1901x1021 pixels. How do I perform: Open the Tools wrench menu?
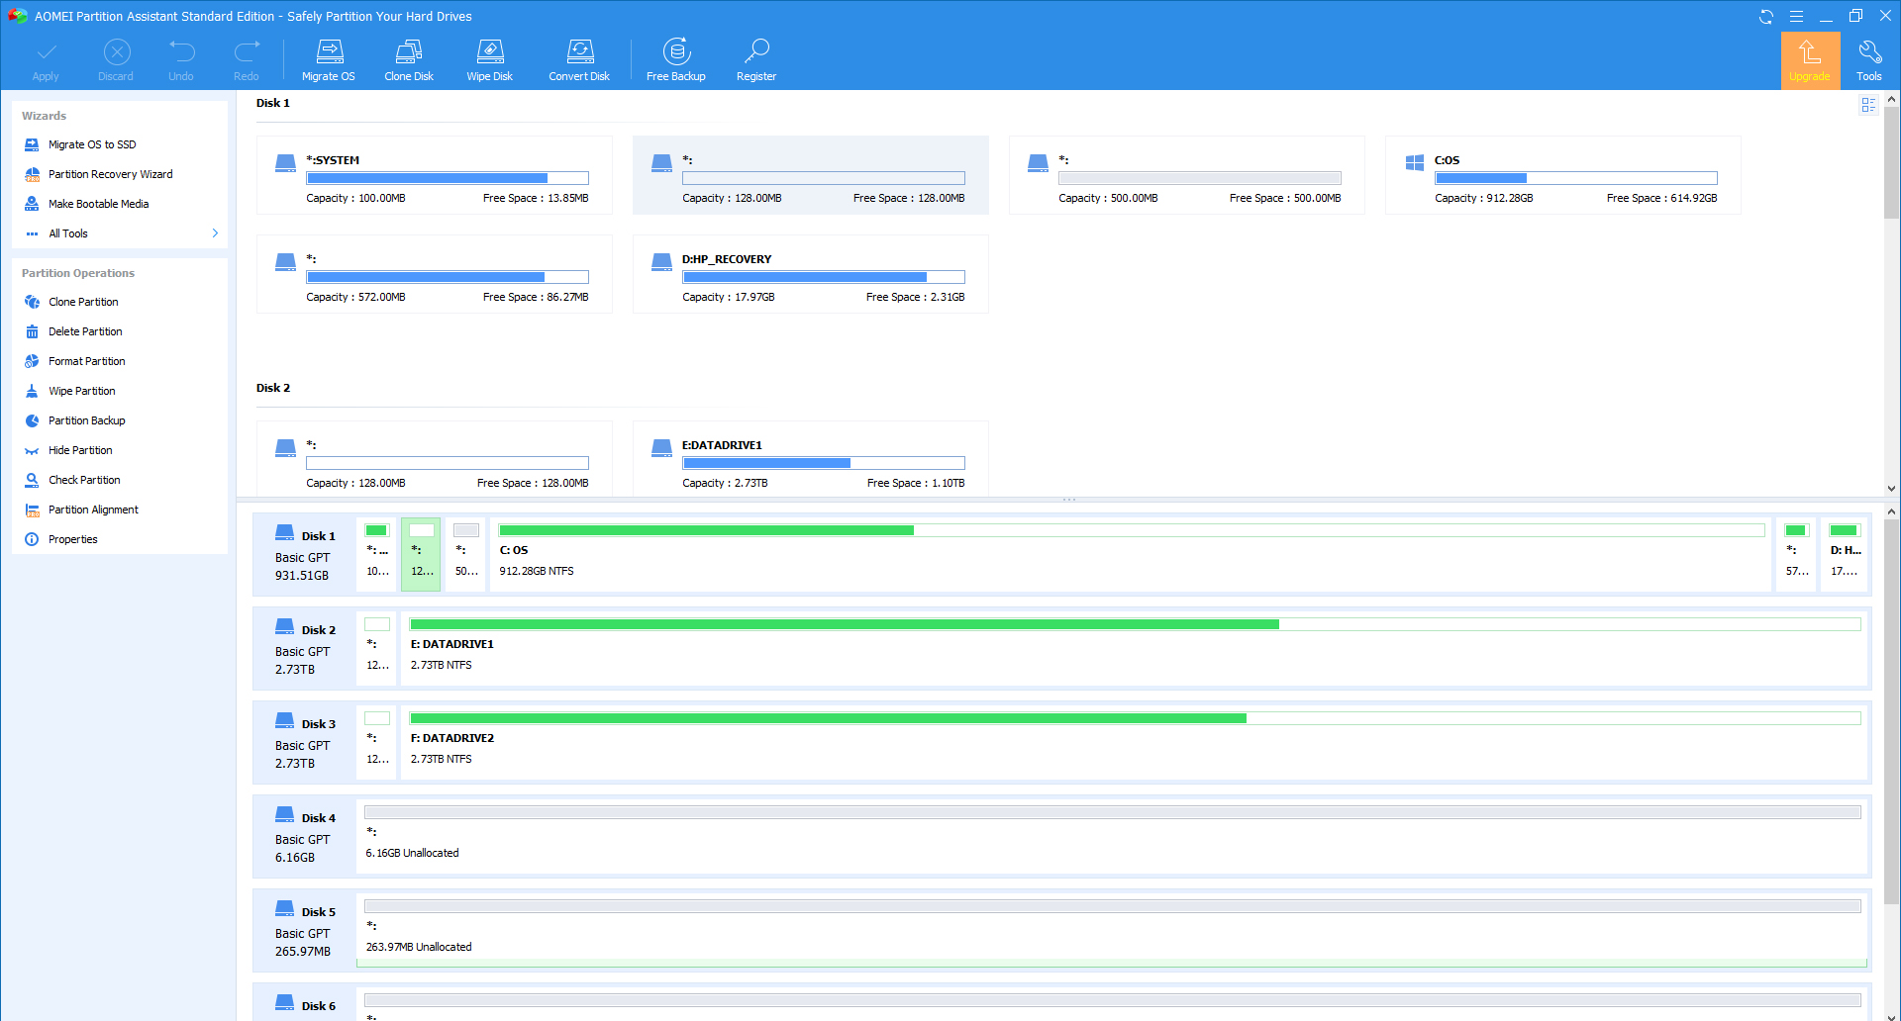point(1869,60)
